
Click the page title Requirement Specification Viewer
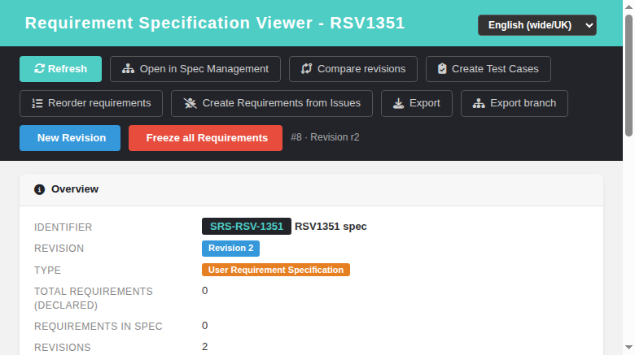coord(215,23)
